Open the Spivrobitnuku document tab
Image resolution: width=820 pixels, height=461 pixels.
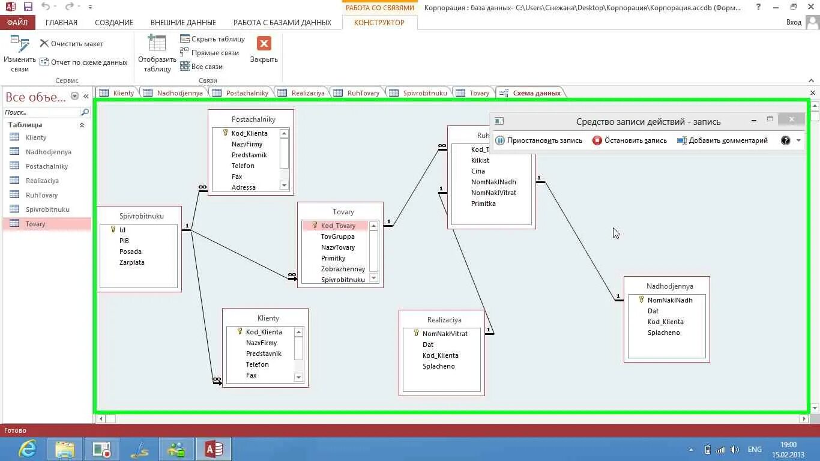click(x=419, y=93)
